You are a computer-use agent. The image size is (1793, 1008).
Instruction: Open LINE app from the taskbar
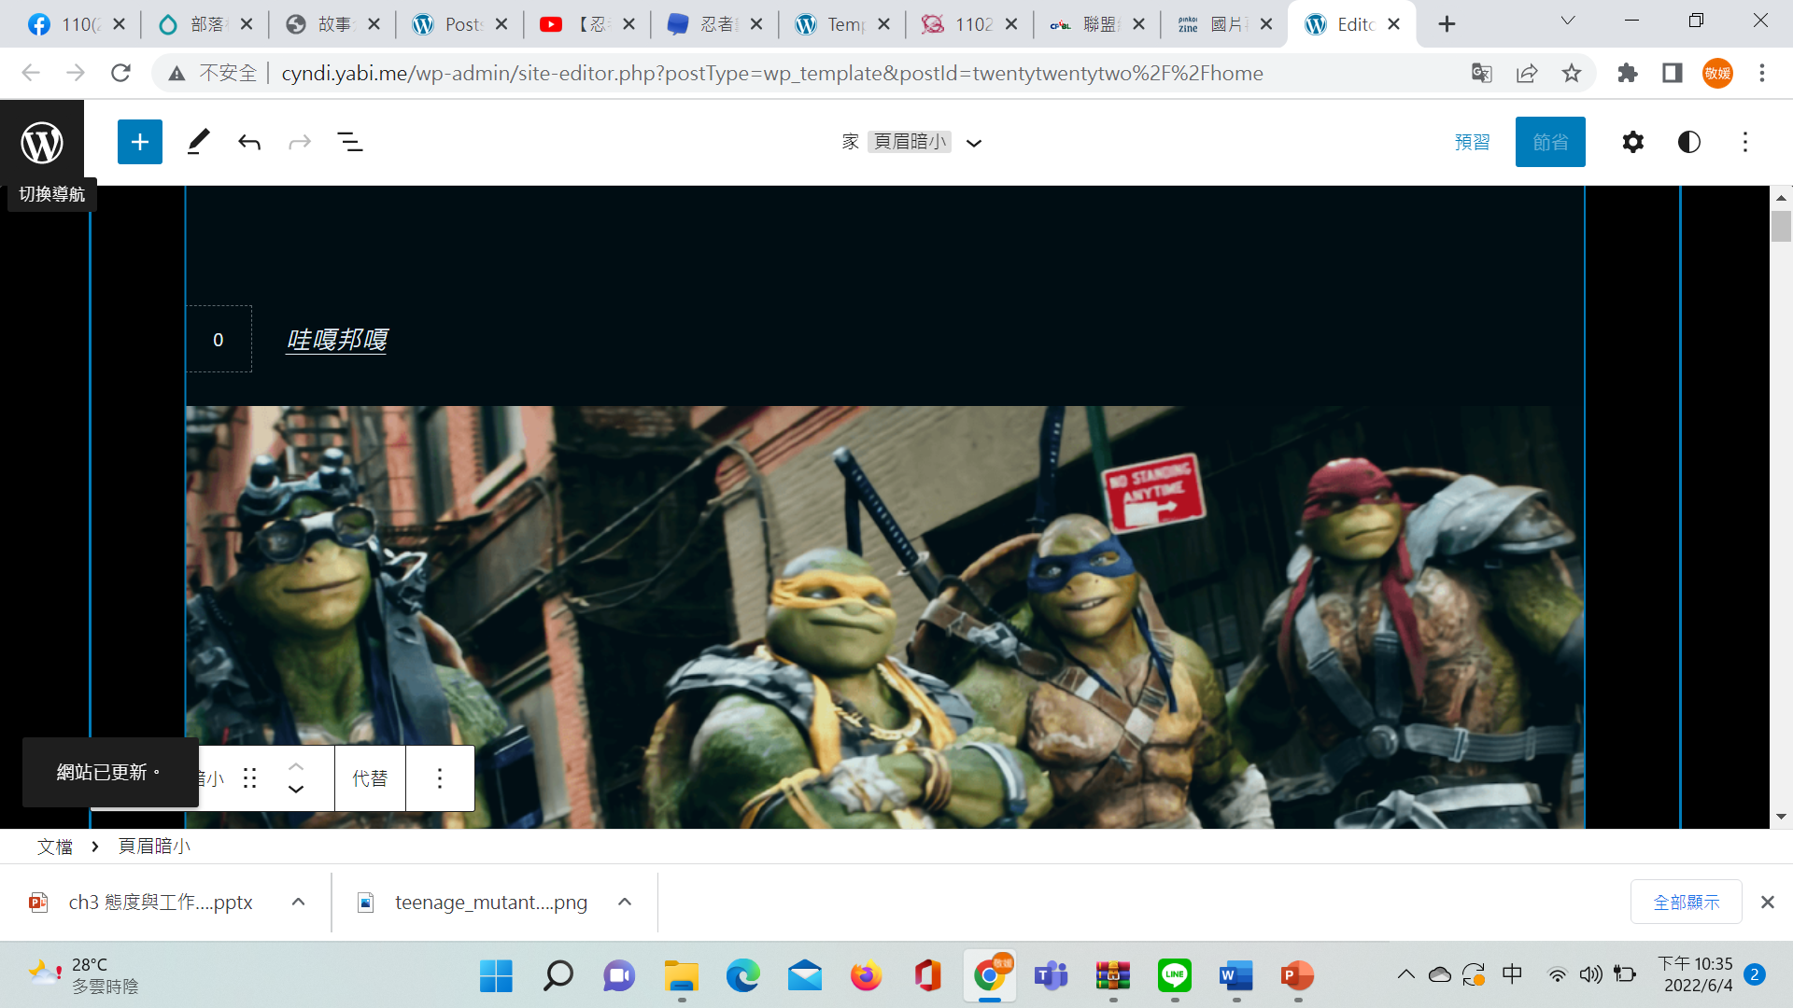tap(1174, 975)
